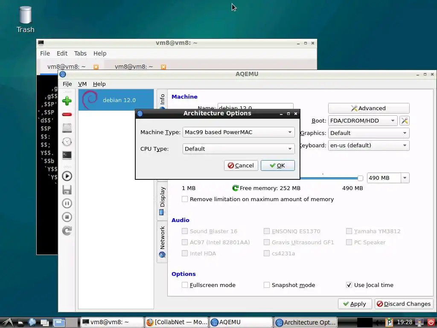Toggle the Sound Blaster 16 checkbox
437x328 pixels.
pos(184,231)
